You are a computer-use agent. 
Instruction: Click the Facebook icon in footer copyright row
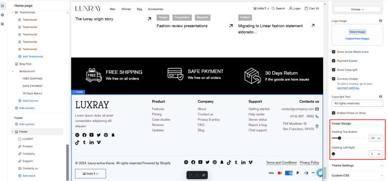(193, 162)
